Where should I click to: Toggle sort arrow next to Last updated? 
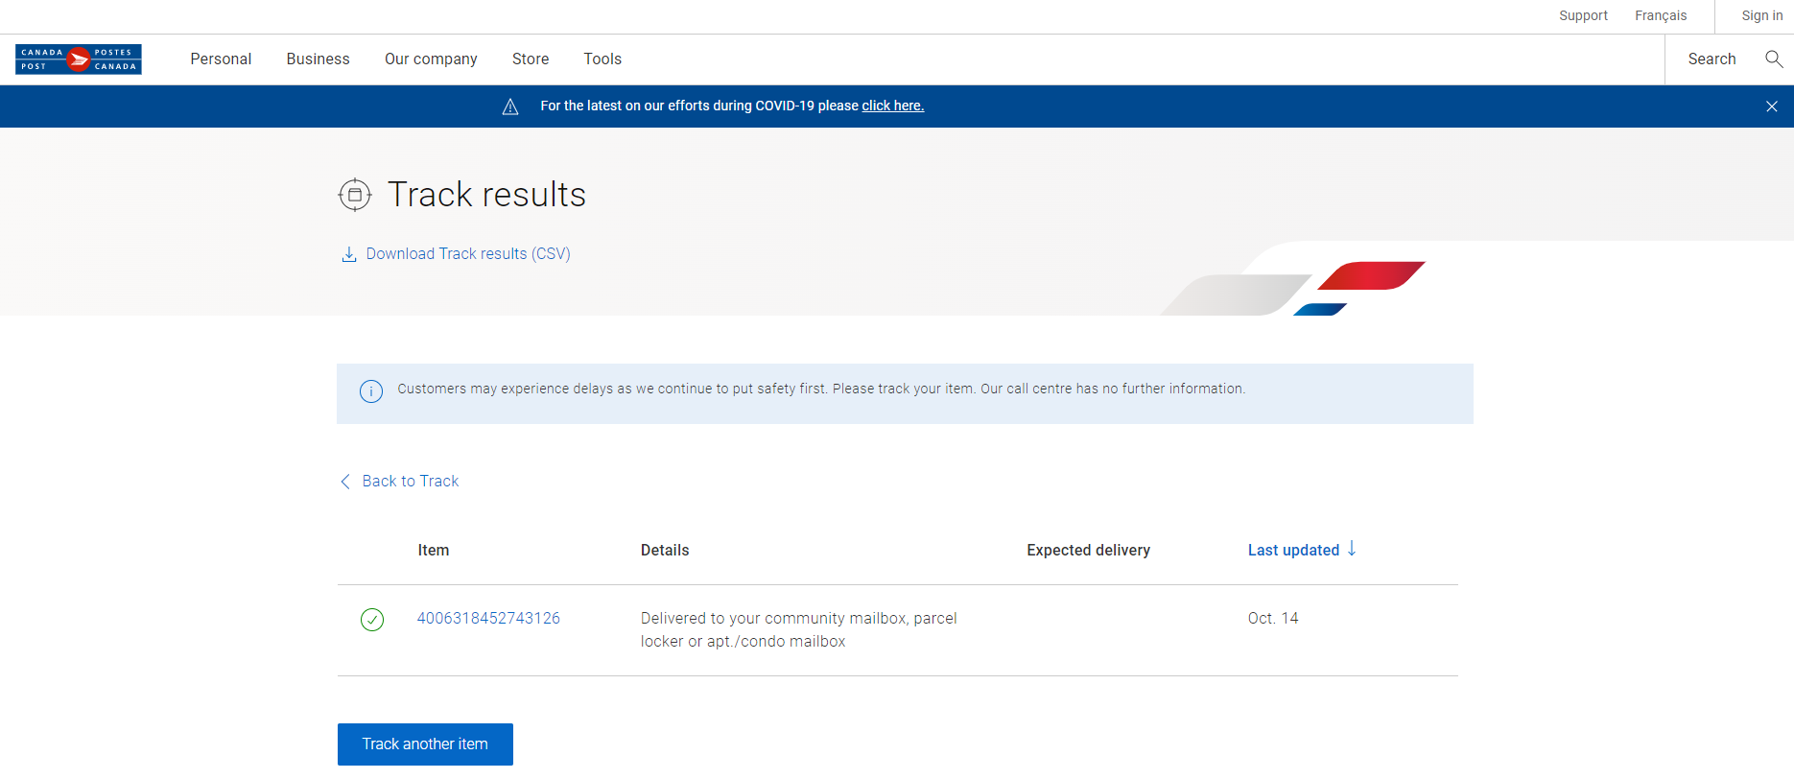click(1352, 549)
